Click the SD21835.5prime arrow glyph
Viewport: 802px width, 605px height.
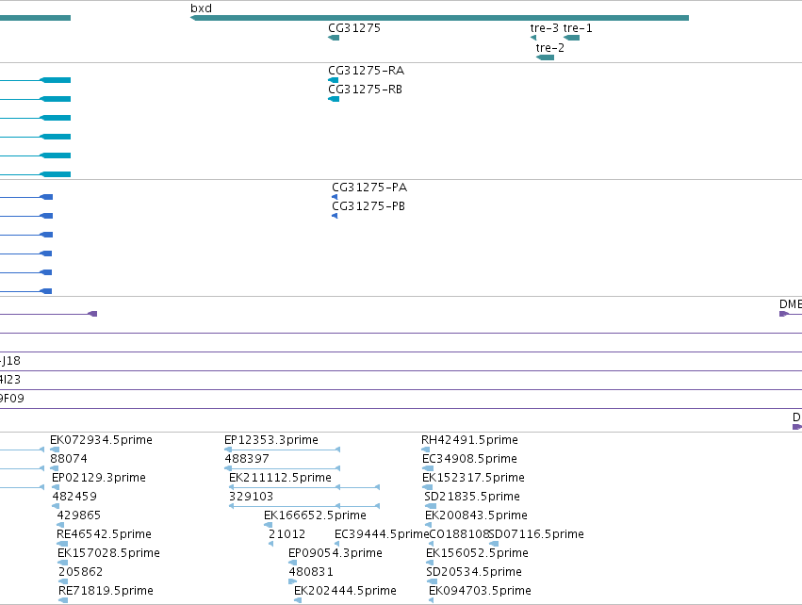click(x=431, y=506)
